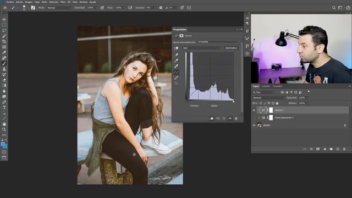This screenshot has width=352, height=198.
Task: Select the Rectangular Marquee tool
Action: coord(4,25)
